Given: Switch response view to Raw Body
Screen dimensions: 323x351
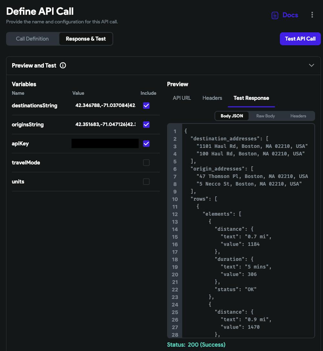Looking at the screenshot, I should tap(265, 116).
